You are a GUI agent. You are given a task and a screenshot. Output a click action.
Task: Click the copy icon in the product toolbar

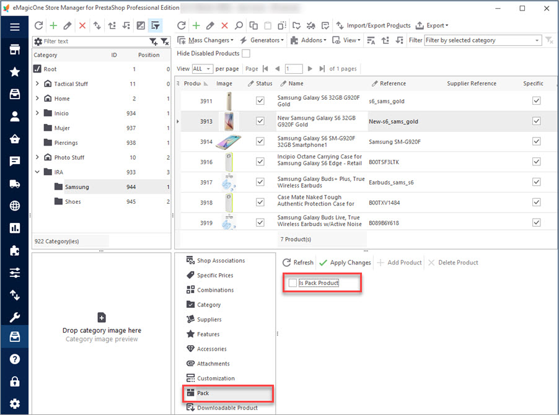coord(253,25)
